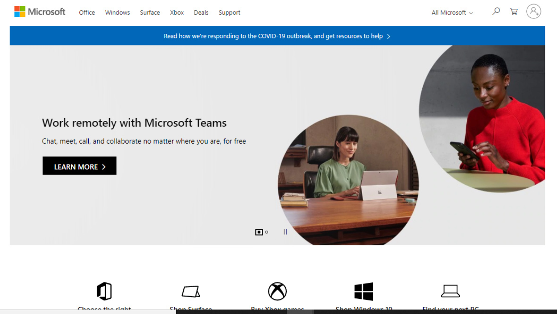Select the second carousel slide indicator
This screenshot has height=314, width=557.
pyautogui.click(x=267, y=232)
